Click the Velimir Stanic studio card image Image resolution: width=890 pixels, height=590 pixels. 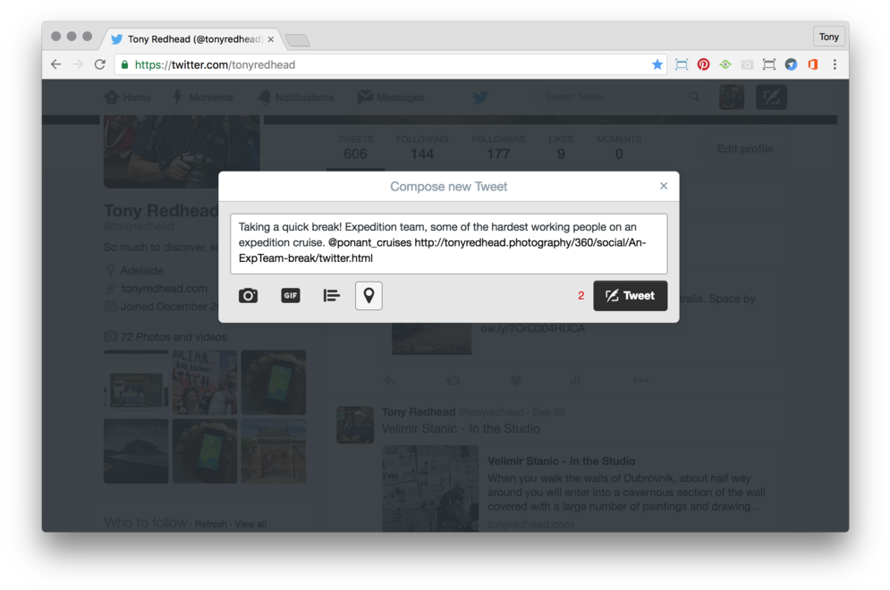pos(430,488)
